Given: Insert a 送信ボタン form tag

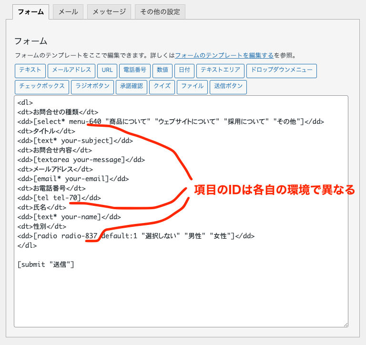Looking at the screenshot, I should click(228, 87).
